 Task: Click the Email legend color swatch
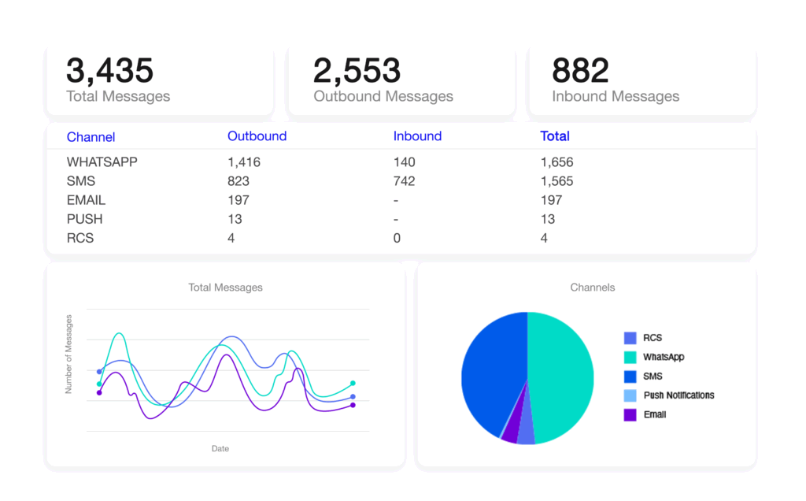(630, 414)
